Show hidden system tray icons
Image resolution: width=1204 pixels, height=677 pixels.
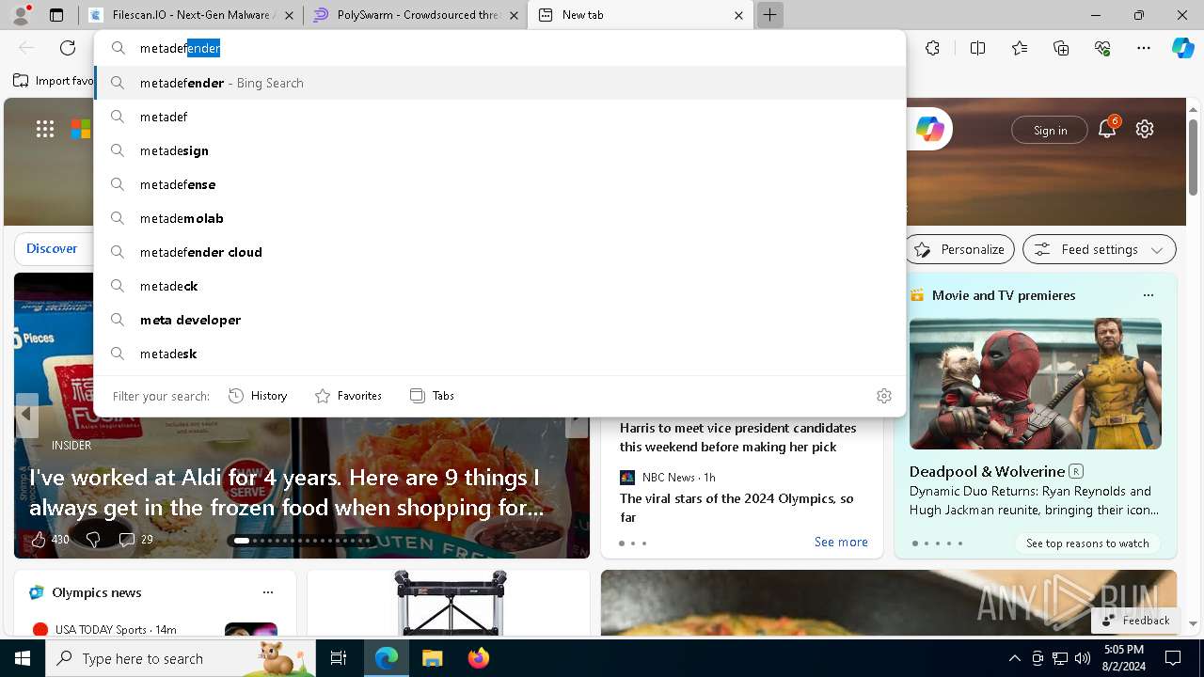point(1014,658)
